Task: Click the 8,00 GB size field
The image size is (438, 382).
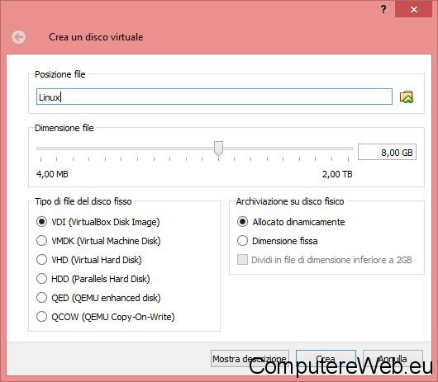Action: click(x=387, y=152)
